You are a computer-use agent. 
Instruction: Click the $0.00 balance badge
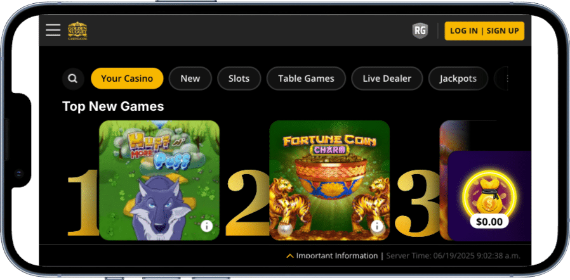(x=489, y=221)
